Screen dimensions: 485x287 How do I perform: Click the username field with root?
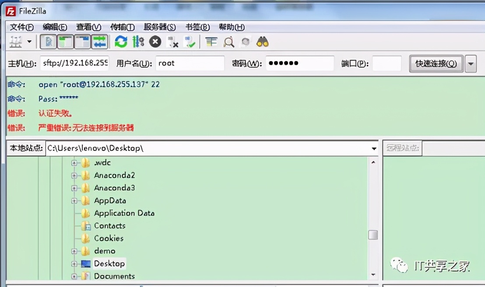pyautogui.click(x=190, y=63)
